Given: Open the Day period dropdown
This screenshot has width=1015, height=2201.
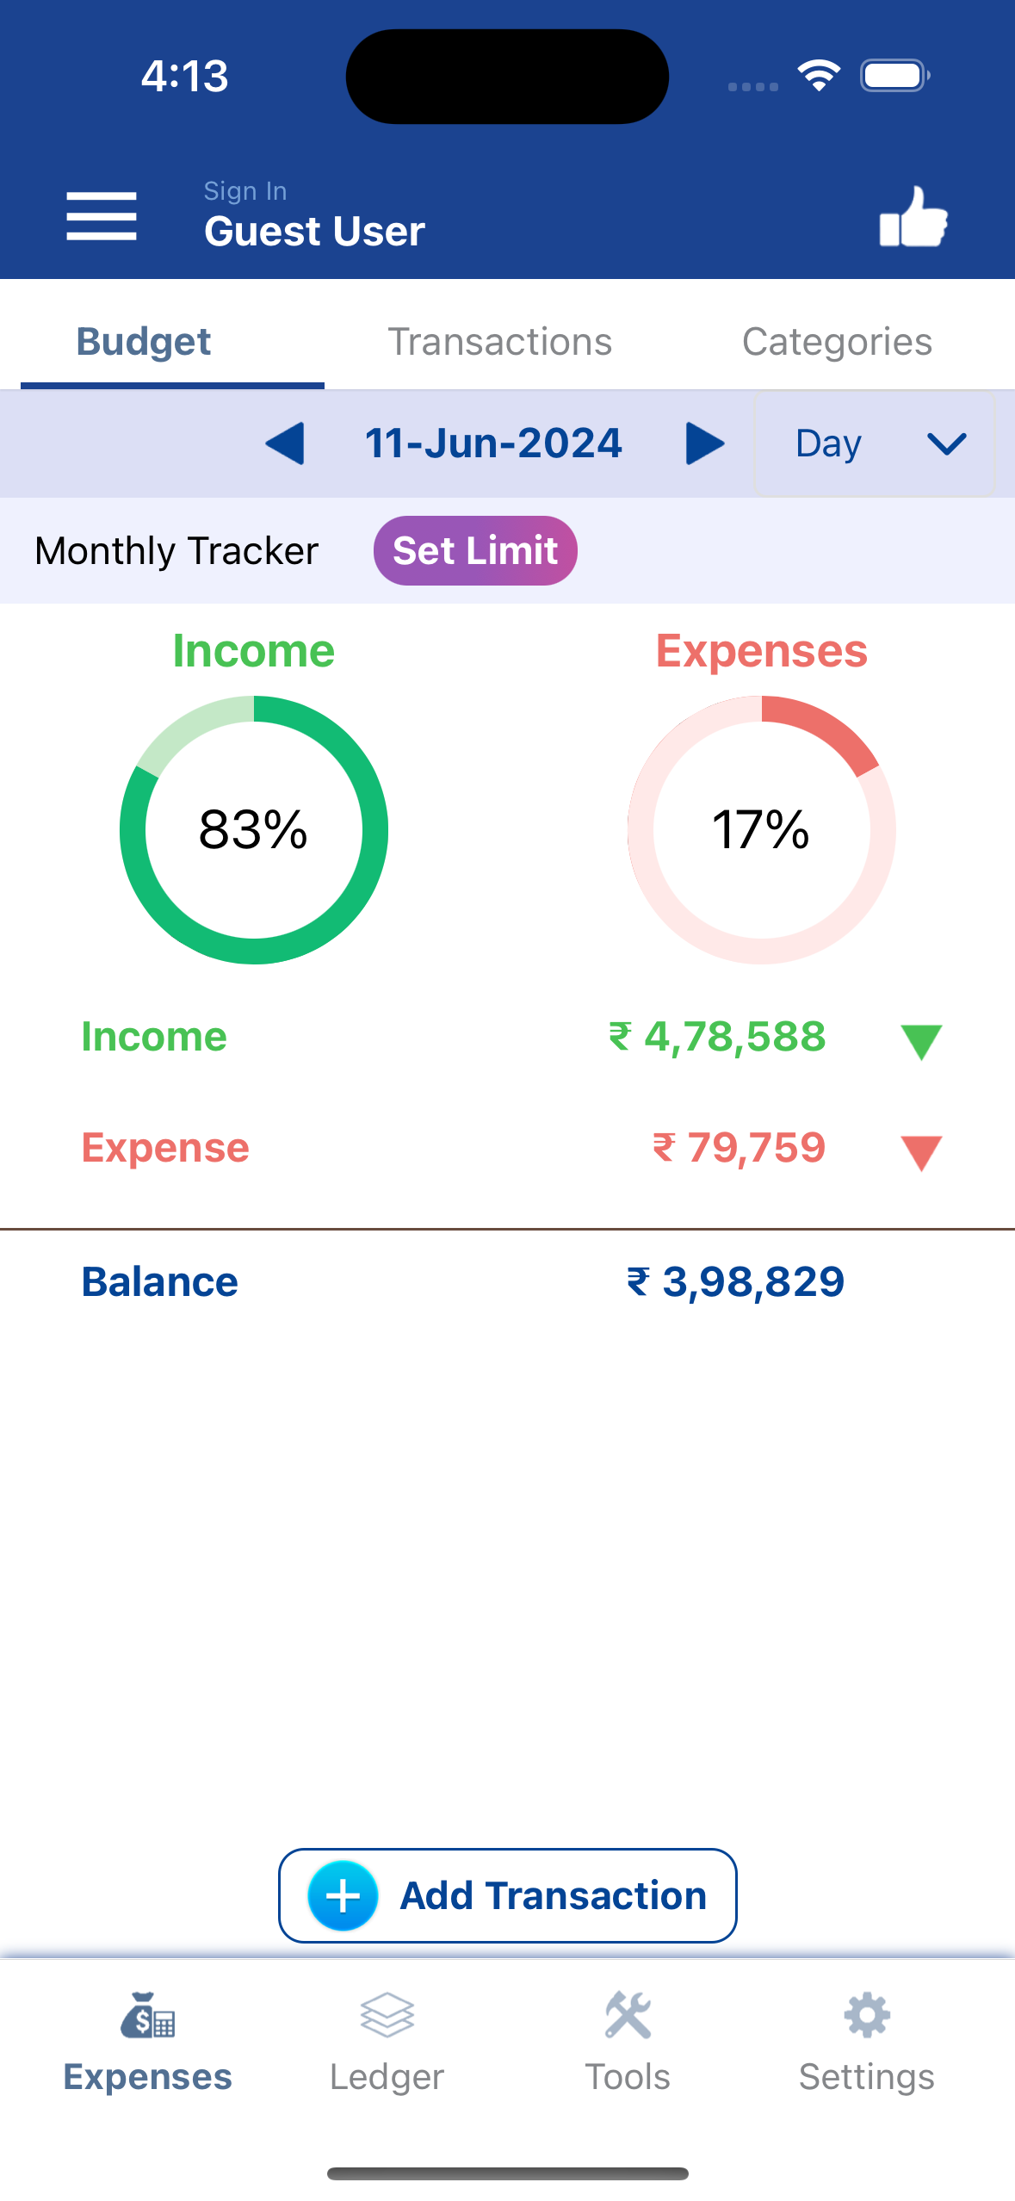Looking at the screenshot, I should point(875,443).
